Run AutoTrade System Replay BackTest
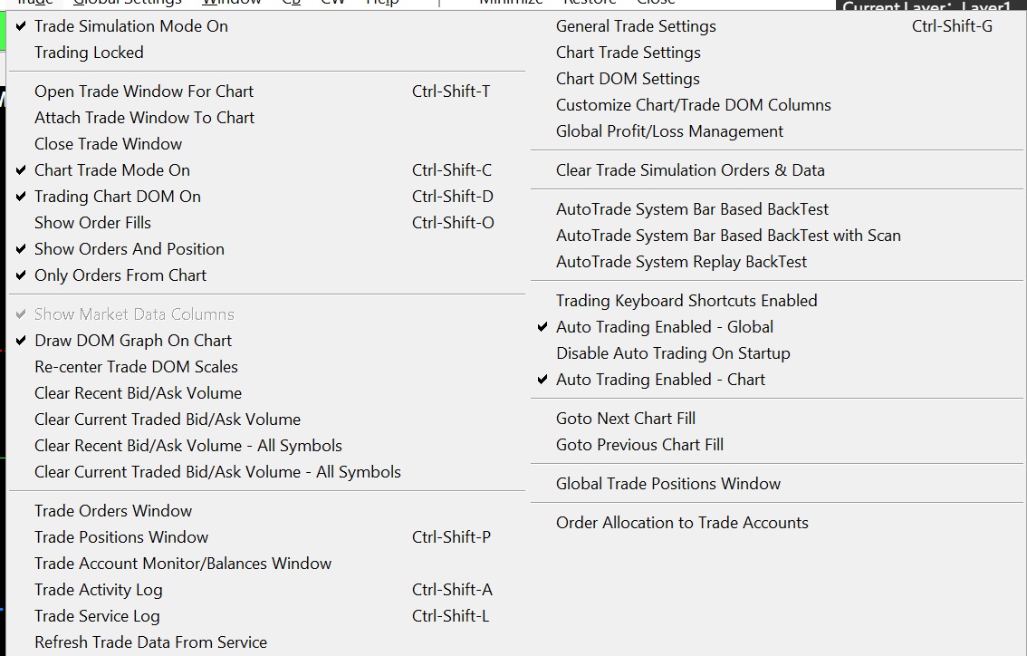The width and height of the screenshot is (1027, 656). [x=681, y=262]
